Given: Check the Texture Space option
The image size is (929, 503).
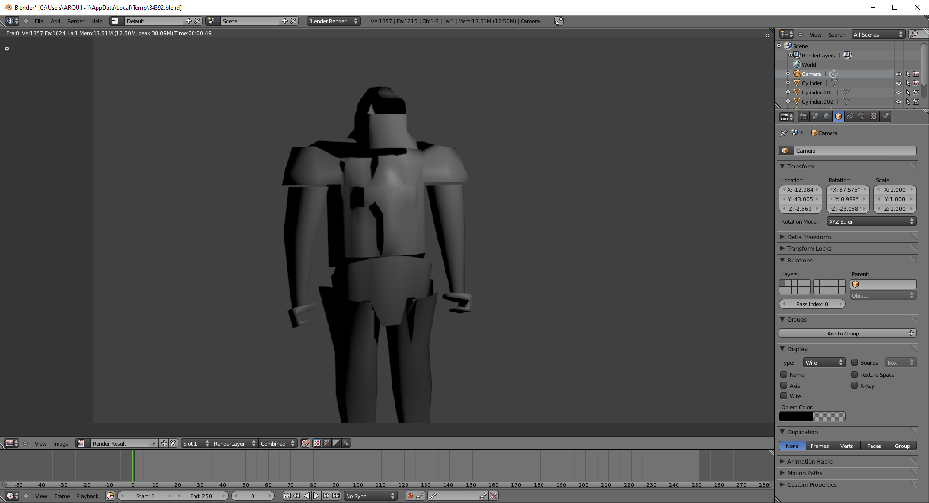Looking at the screenshot, I should pyautogui.click(x=854, y=375).
